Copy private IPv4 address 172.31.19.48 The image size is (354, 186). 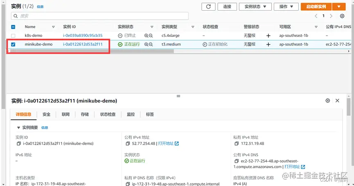237,143
